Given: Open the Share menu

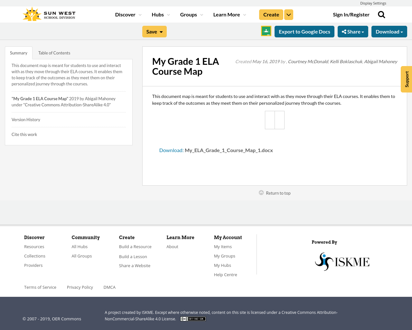Looking at the screenshot, I should click(353, 31).
